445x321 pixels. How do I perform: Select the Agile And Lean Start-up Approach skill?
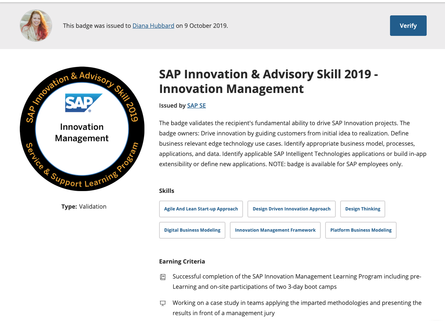201,209
